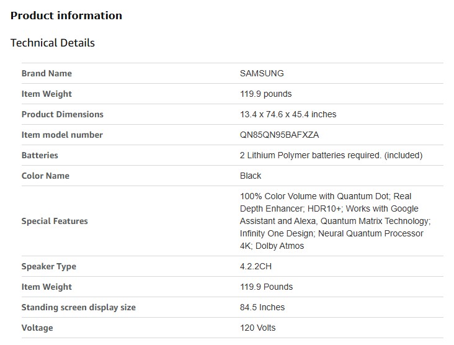Click the Speaker Type label

coord(49,266)
